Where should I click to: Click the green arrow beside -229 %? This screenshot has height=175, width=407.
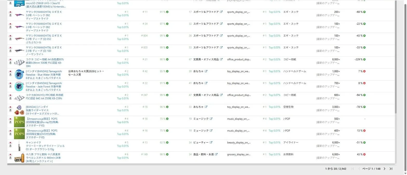(x=364, y=59)
